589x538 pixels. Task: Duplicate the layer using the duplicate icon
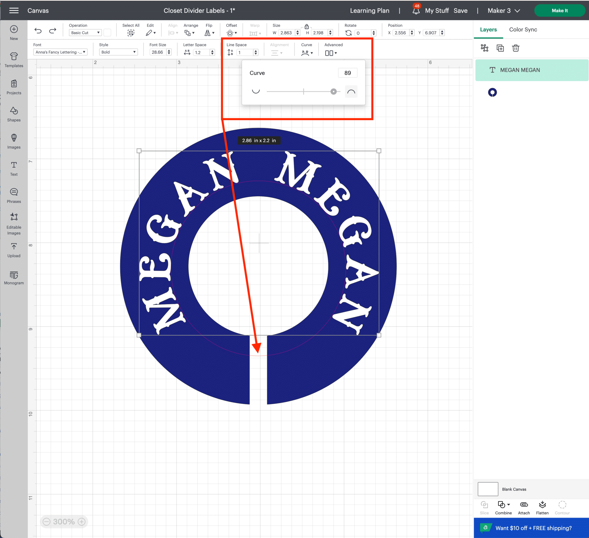click(x=500, y=48)
